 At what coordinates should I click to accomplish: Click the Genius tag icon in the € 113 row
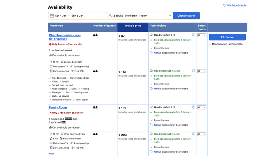tap(151, 89)
